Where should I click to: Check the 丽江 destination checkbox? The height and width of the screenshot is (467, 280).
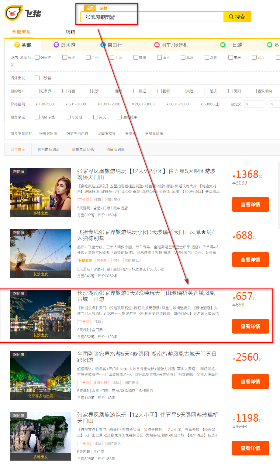[x=136, y=91]
